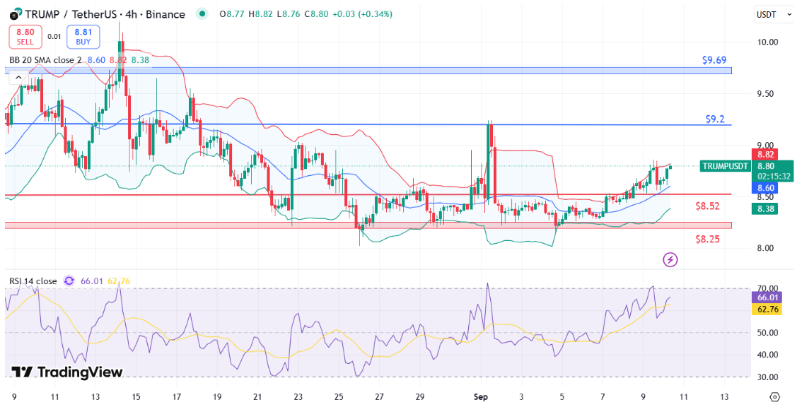Click the 0.01 spread value

point(54,36)
